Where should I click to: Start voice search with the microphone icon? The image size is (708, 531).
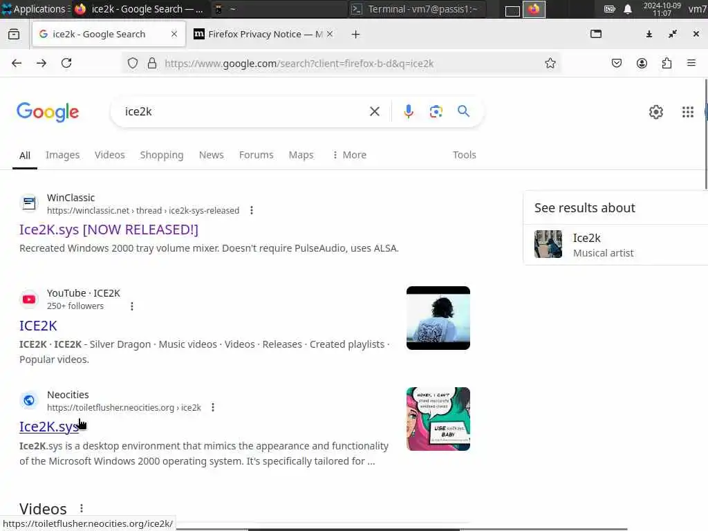[409, 111]
